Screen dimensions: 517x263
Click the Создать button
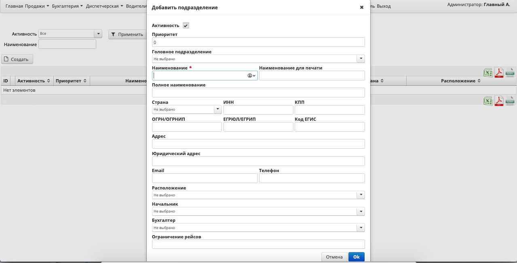(17, 59)
